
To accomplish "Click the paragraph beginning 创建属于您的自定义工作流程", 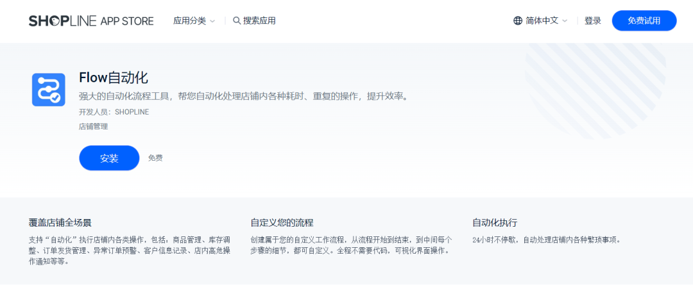I will pos(352,246).
